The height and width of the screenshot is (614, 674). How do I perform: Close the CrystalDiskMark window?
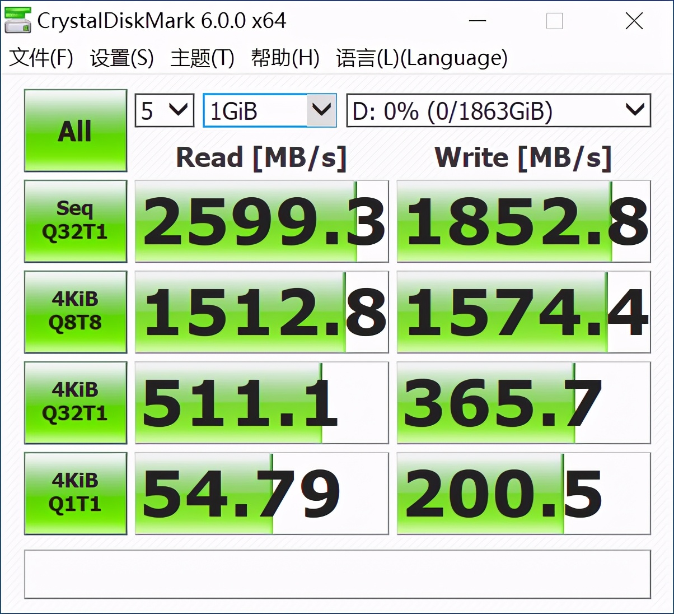[634, 21]
